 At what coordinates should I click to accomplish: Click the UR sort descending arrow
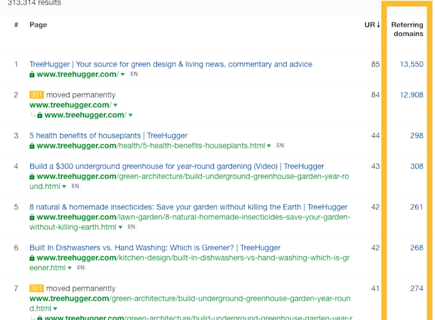point(378,25)
